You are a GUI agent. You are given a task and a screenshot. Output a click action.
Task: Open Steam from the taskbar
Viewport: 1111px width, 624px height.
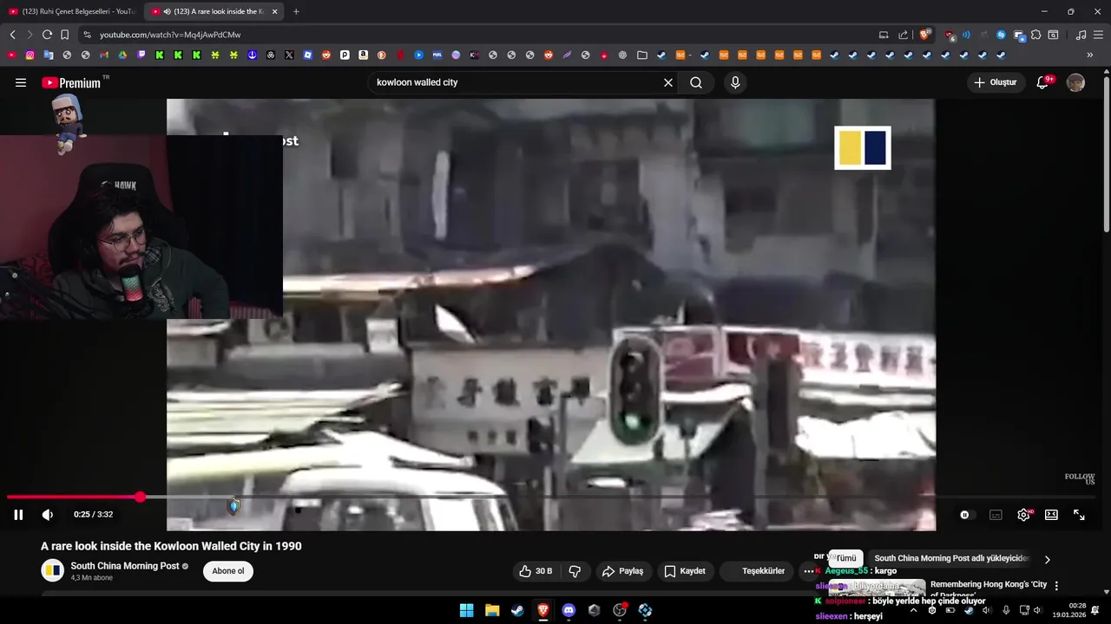click(517, 610)
